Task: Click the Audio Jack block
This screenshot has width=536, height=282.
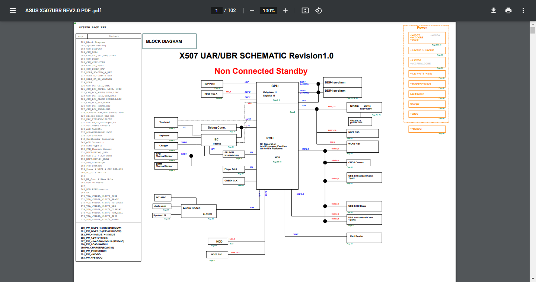Action: (163, 206)
